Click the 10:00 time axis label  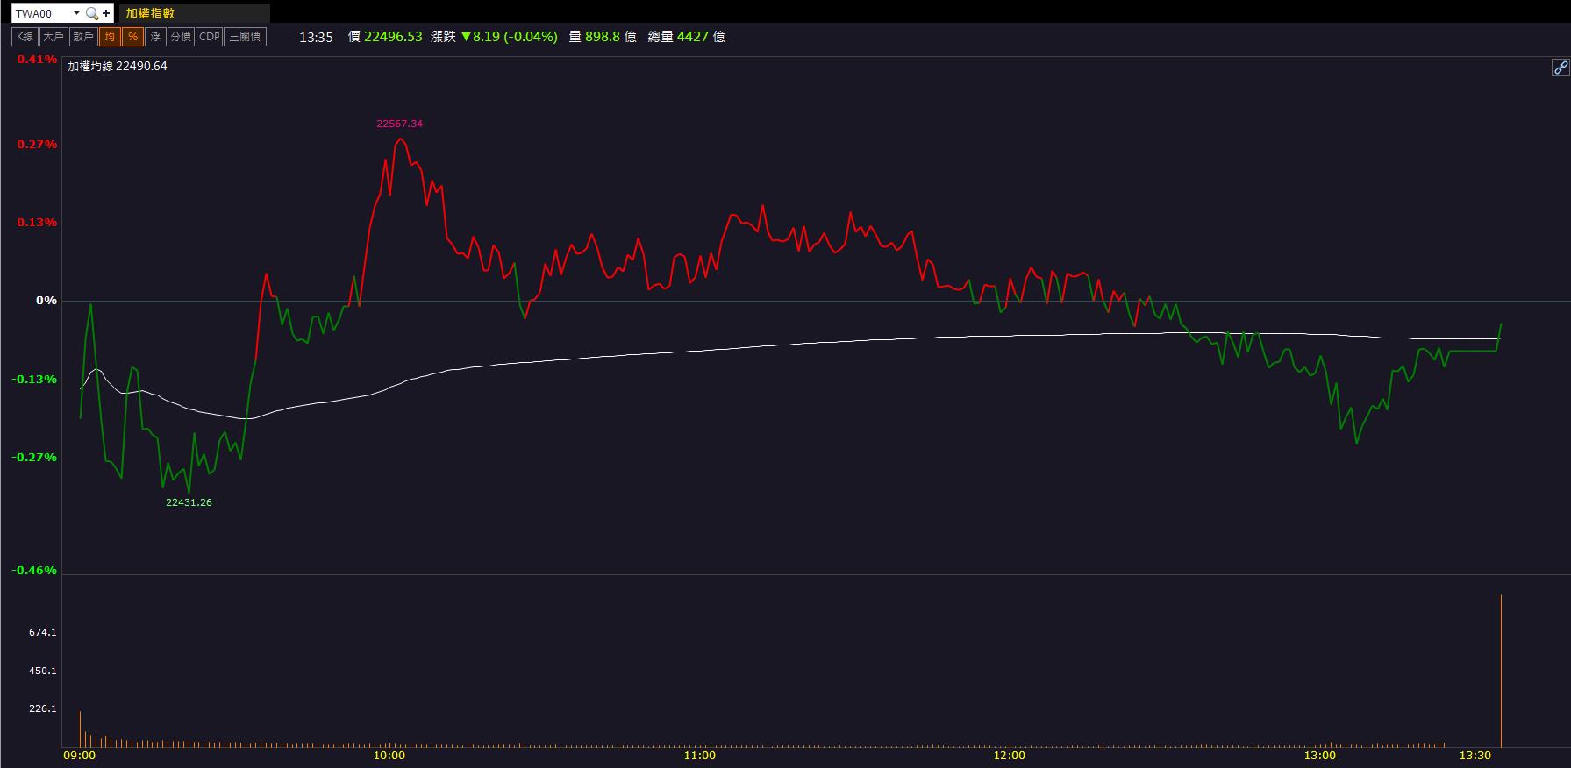click(x=389, y=756)
